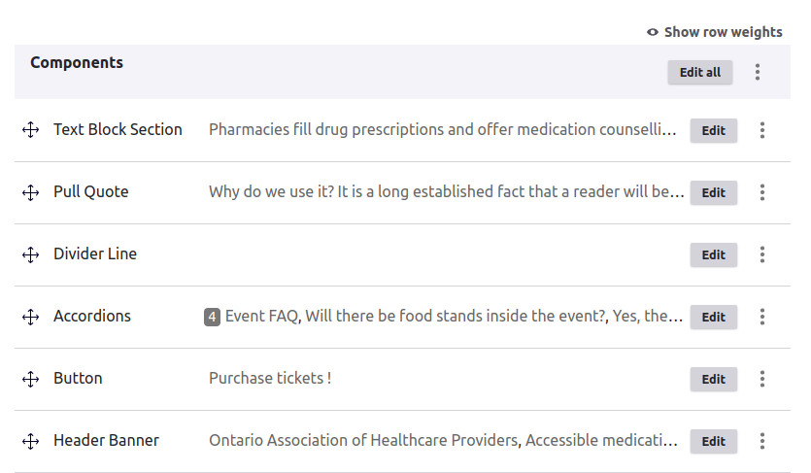Click the Accordions row move icon
This screenshot has height=473, width=811.
point(30,317)
